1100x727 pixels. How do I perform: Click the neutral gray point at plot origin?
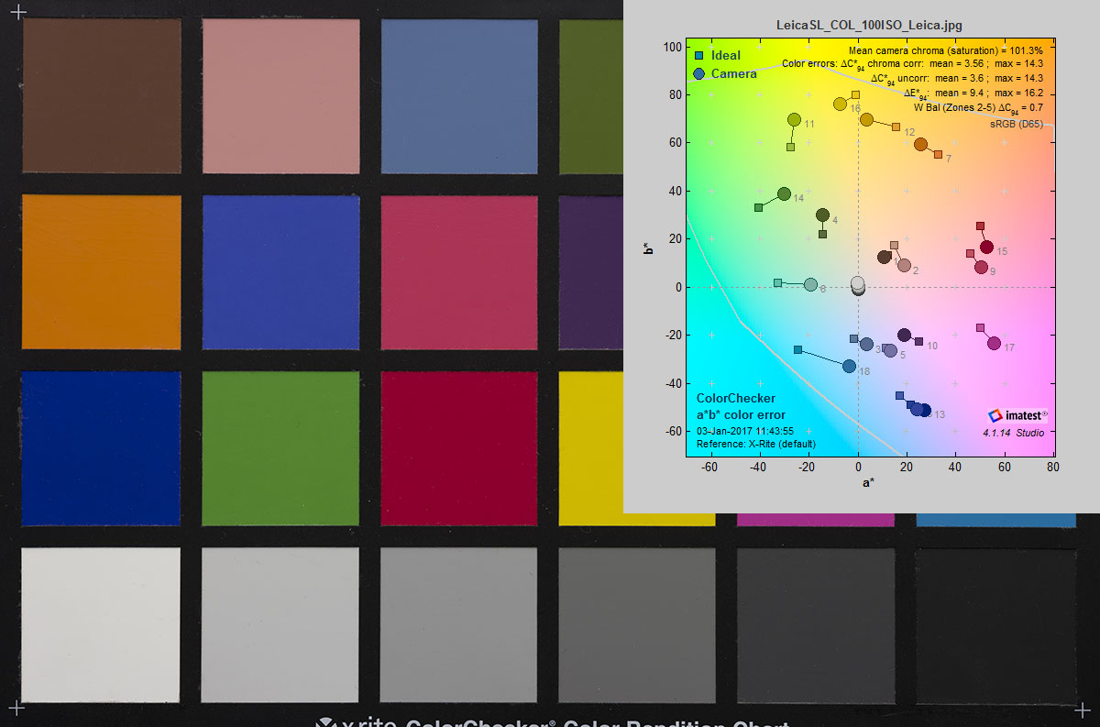pyautogui.click(x=858, y=286)
